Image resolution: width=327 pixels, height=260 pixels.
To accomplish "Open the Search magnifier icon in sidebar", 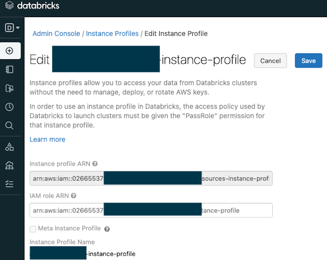I will [x=9, y=126].
